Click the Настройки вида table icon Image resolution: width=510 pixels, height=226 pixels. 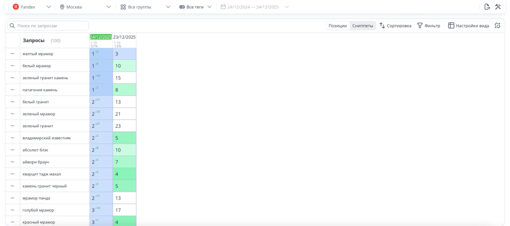[x=451, y=25]
